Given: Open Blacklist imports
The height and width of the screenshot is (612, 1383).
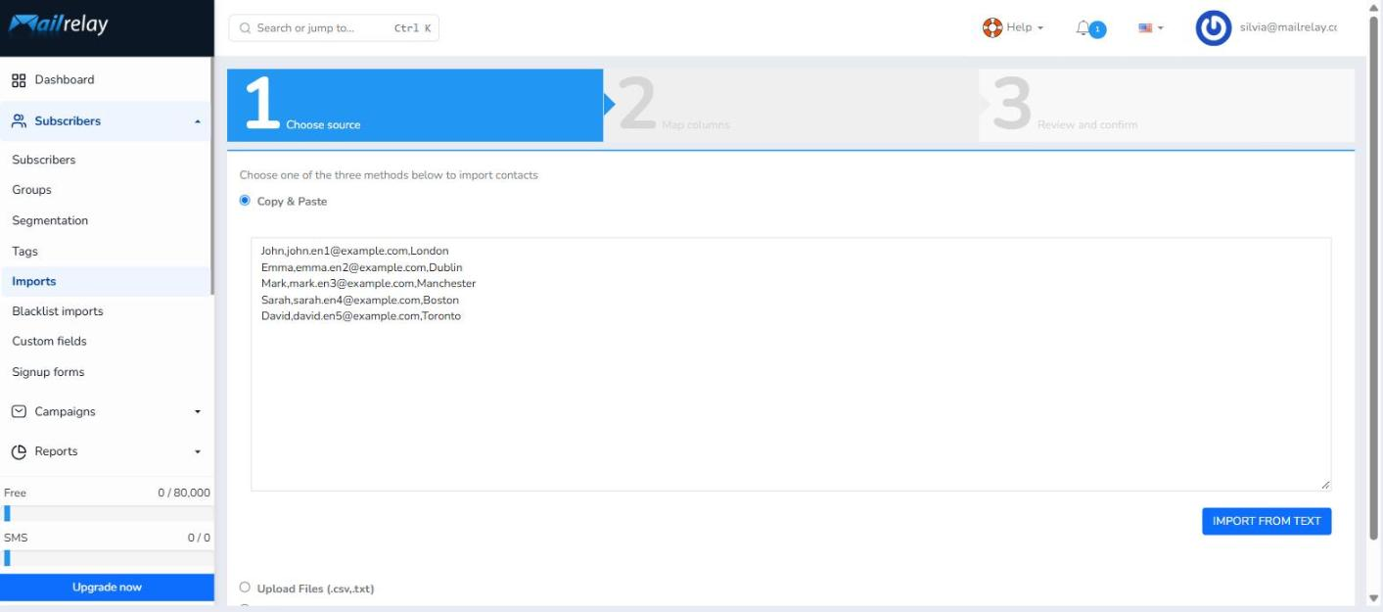Looking at the screenshot, I should (x=58, y=311).
